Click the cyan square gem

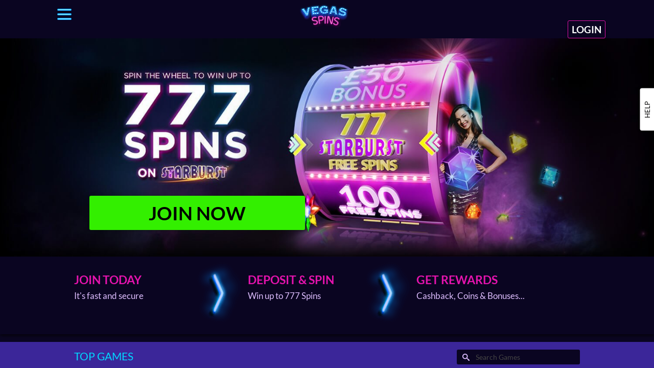pyautogui.click(x=549, y=176)
